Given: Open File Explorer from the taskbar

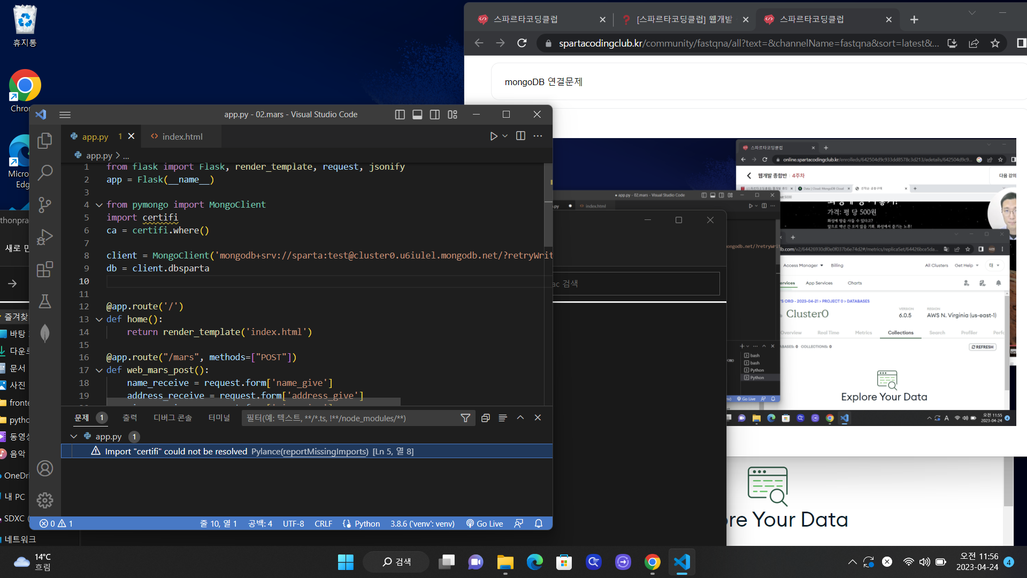Looking at the screenshot, I should coord(505,562).
